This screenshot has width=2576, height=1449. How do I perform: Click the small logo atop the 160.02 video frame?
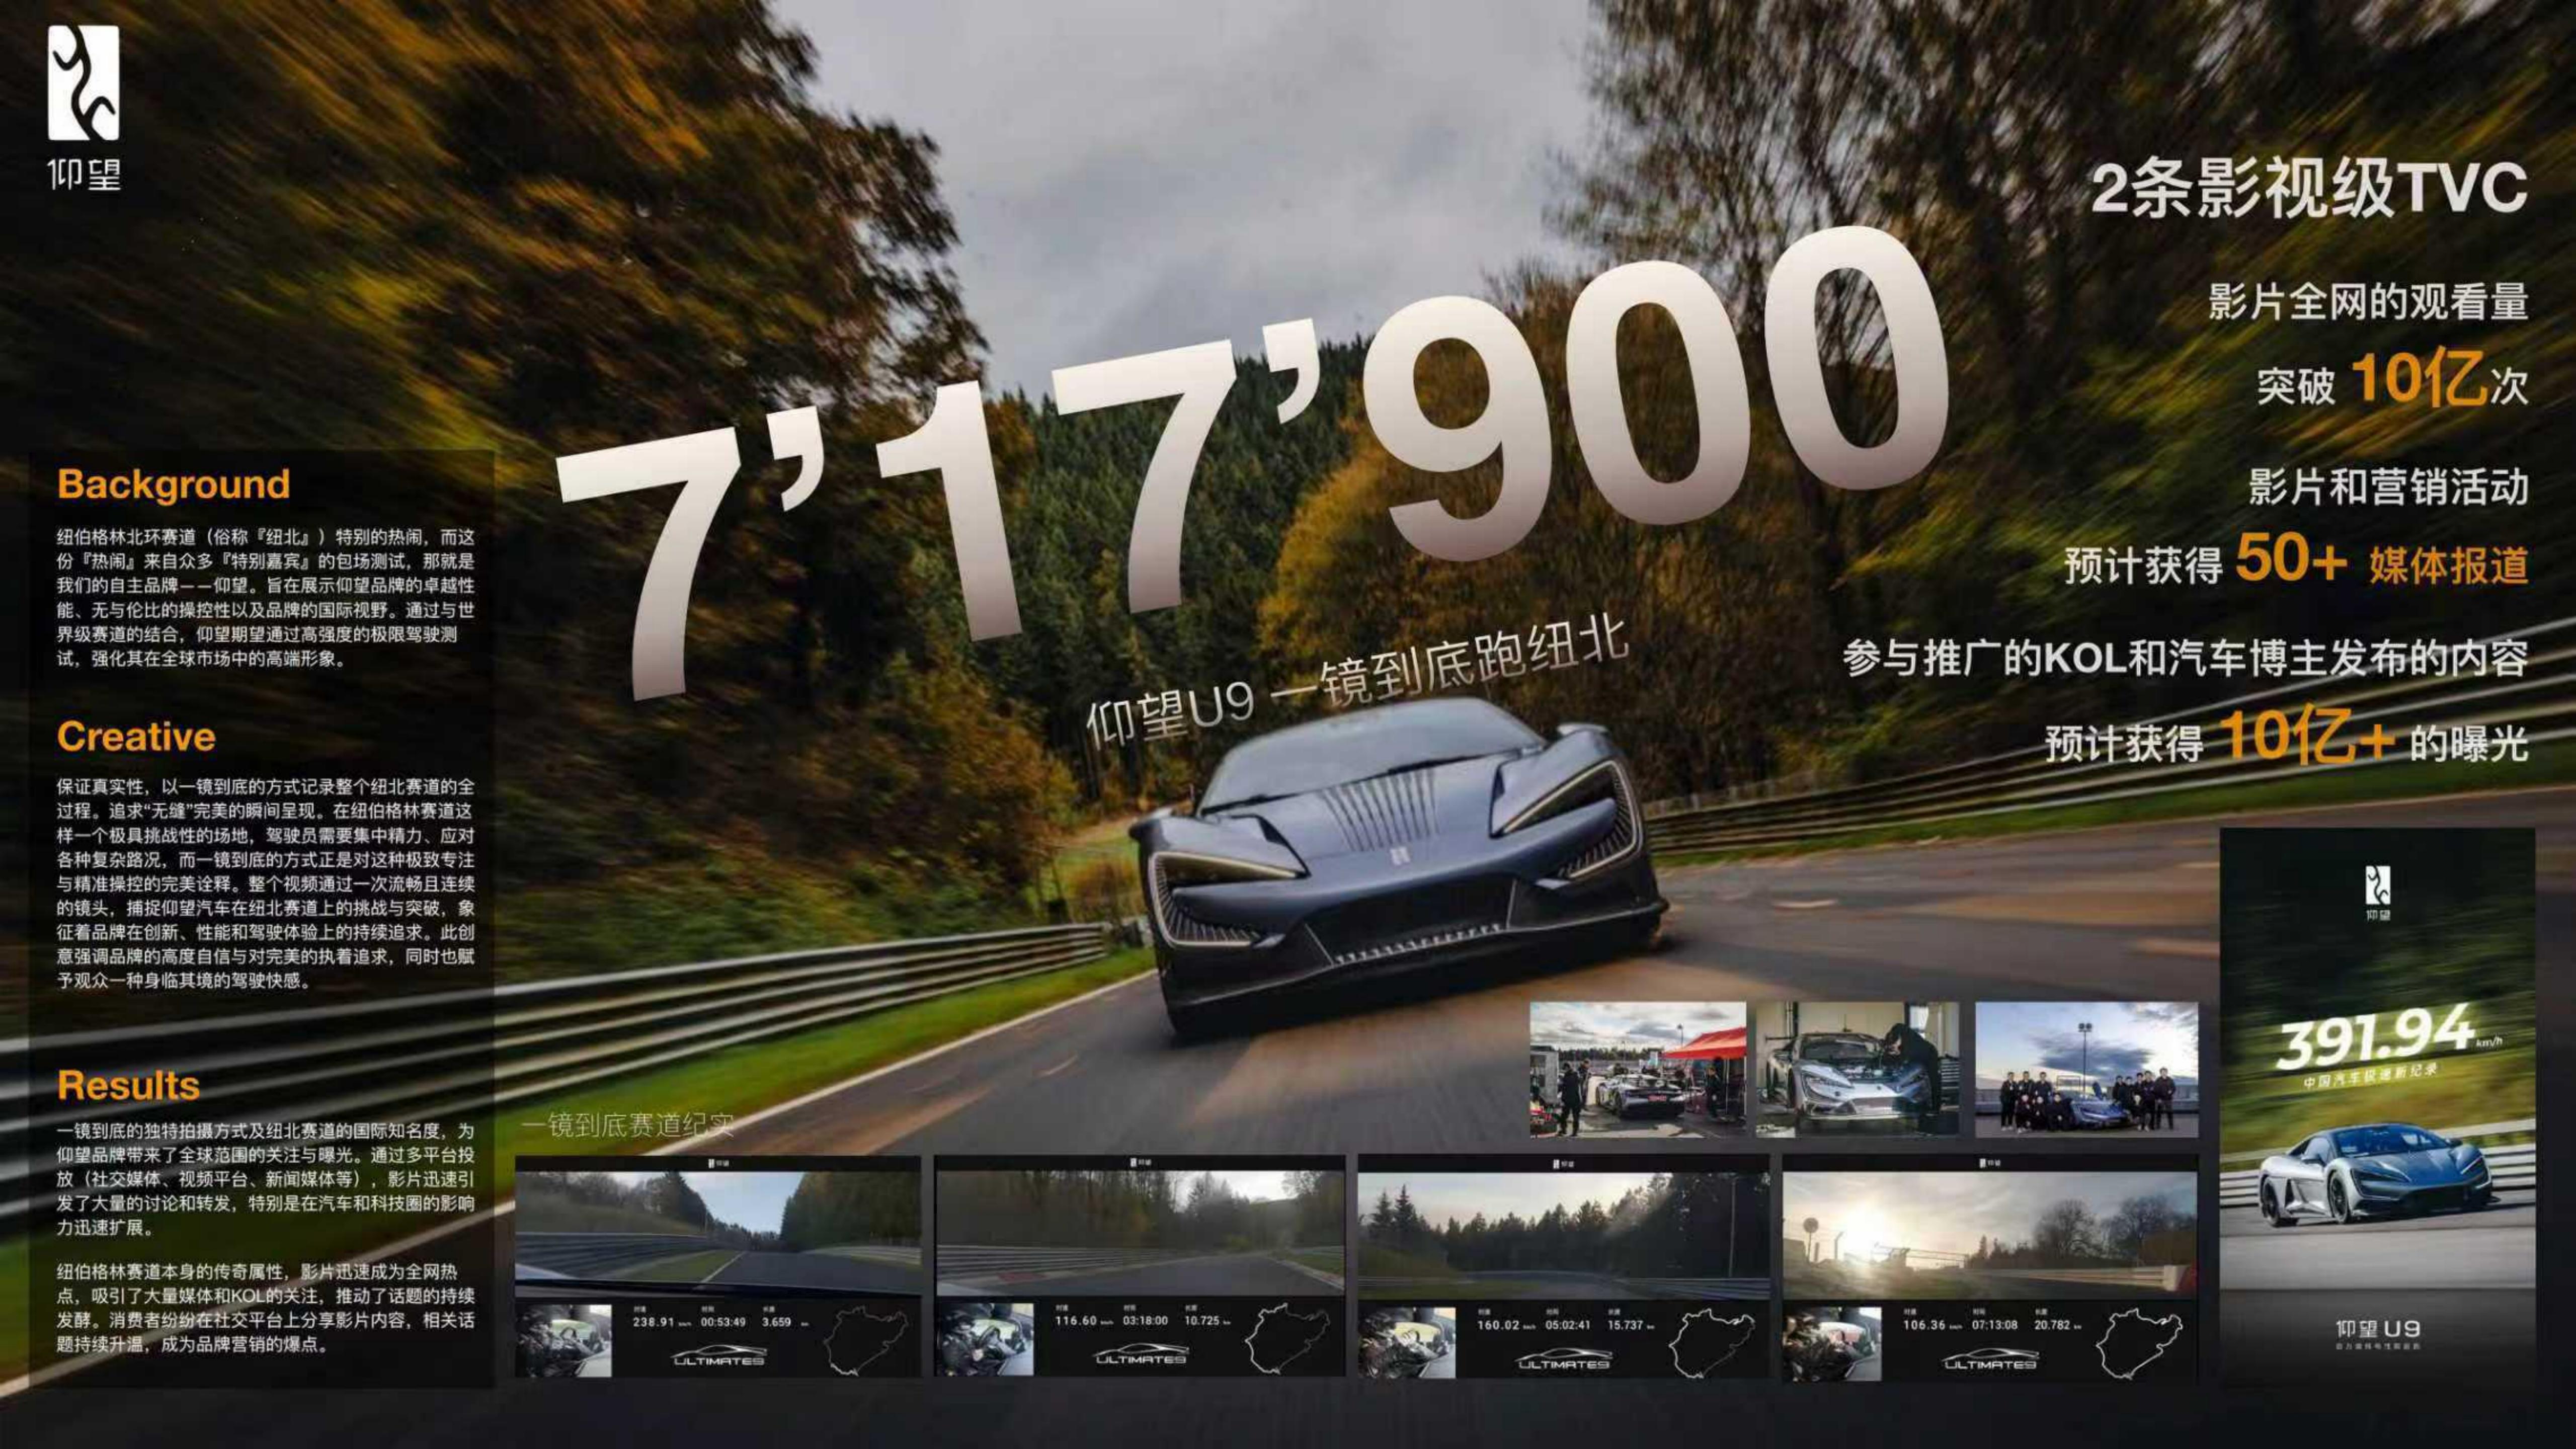(1563, 1164)
